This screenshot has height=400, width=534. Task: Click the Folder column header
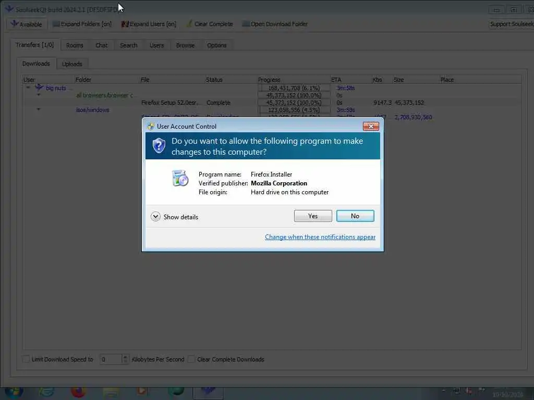click(x=106, y=80)
